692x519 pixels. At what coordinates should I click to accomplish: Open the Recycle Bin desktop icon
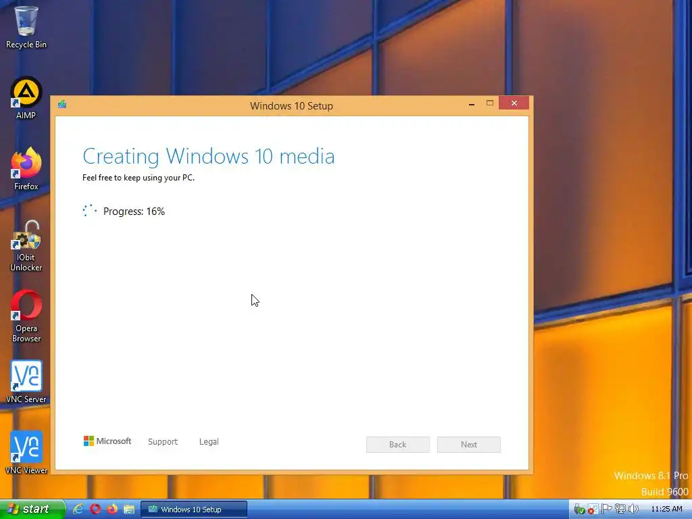[x=26, y=27]
